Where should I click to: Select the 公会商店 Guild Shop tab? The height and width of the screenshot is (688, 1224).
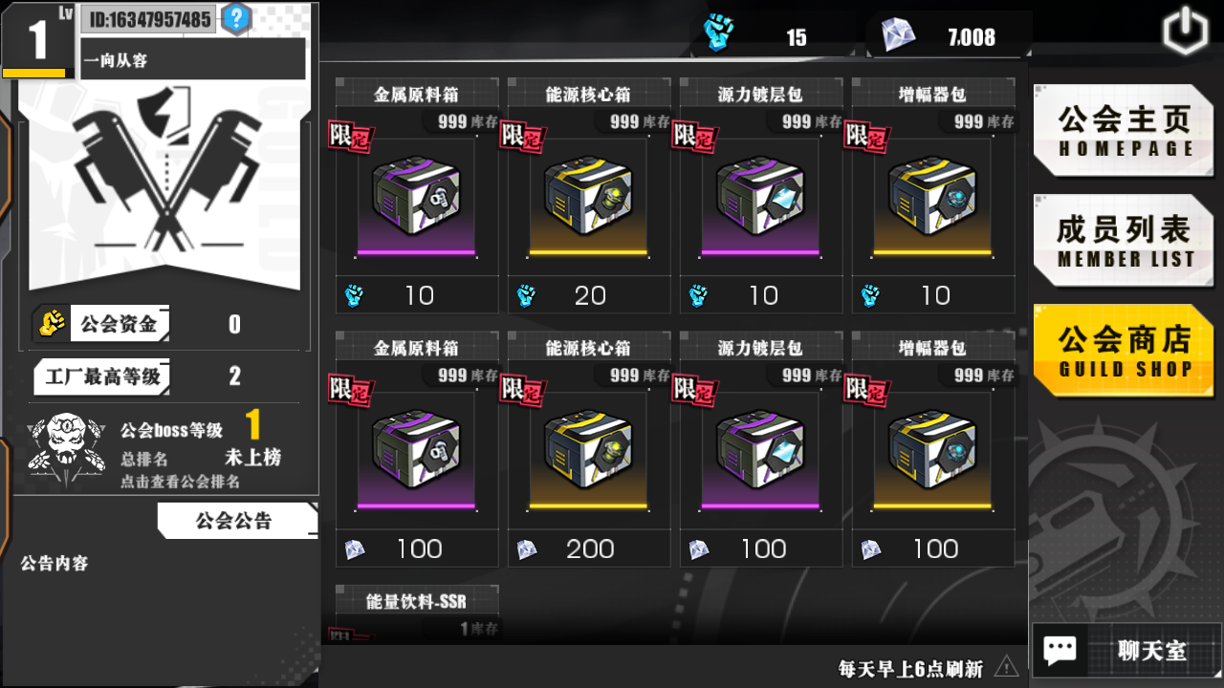click(x=1125, y=351)
